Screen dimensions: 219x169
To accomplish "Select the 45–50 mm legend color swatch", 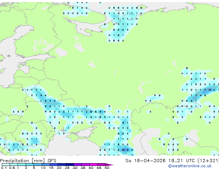I will coord(102,165).
